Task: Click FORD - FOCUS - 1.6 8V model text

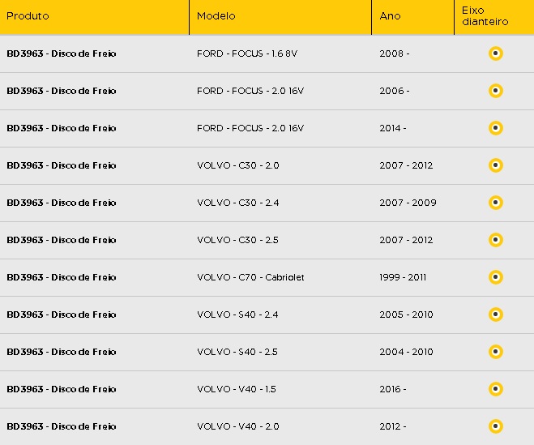Action: 247,53
